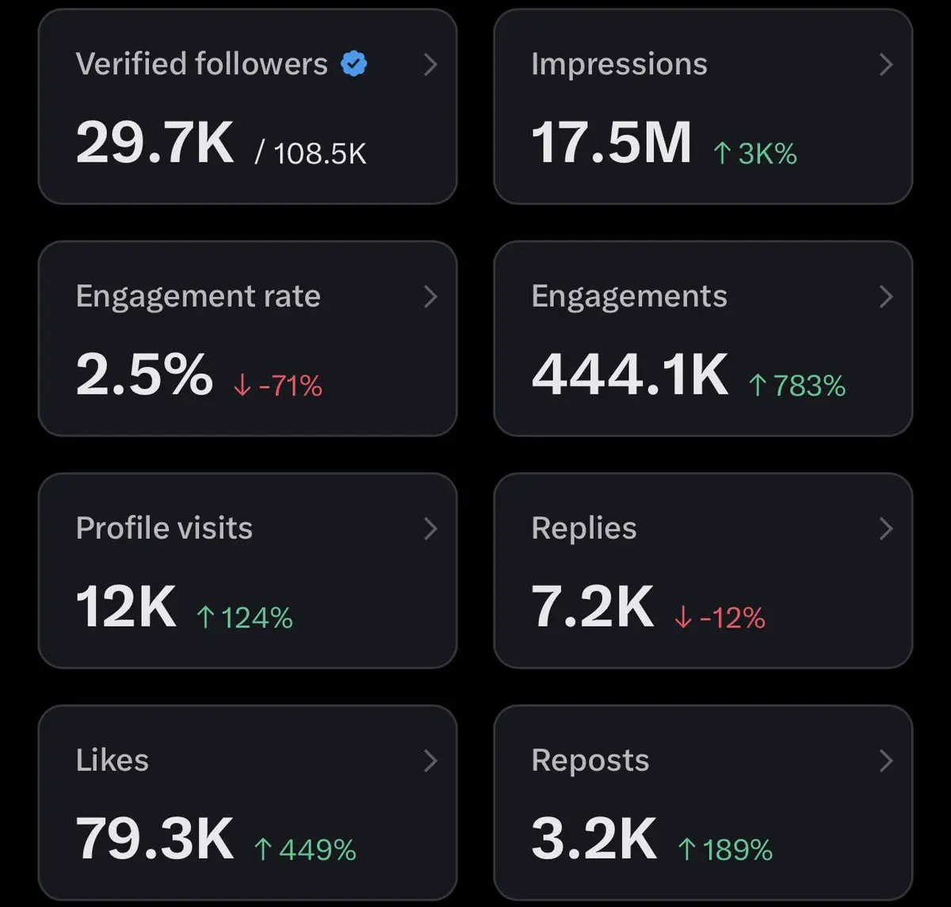The image size is (951, 907).
Task: Expand Verified followers card via its chevron
Action: point(430,65)
